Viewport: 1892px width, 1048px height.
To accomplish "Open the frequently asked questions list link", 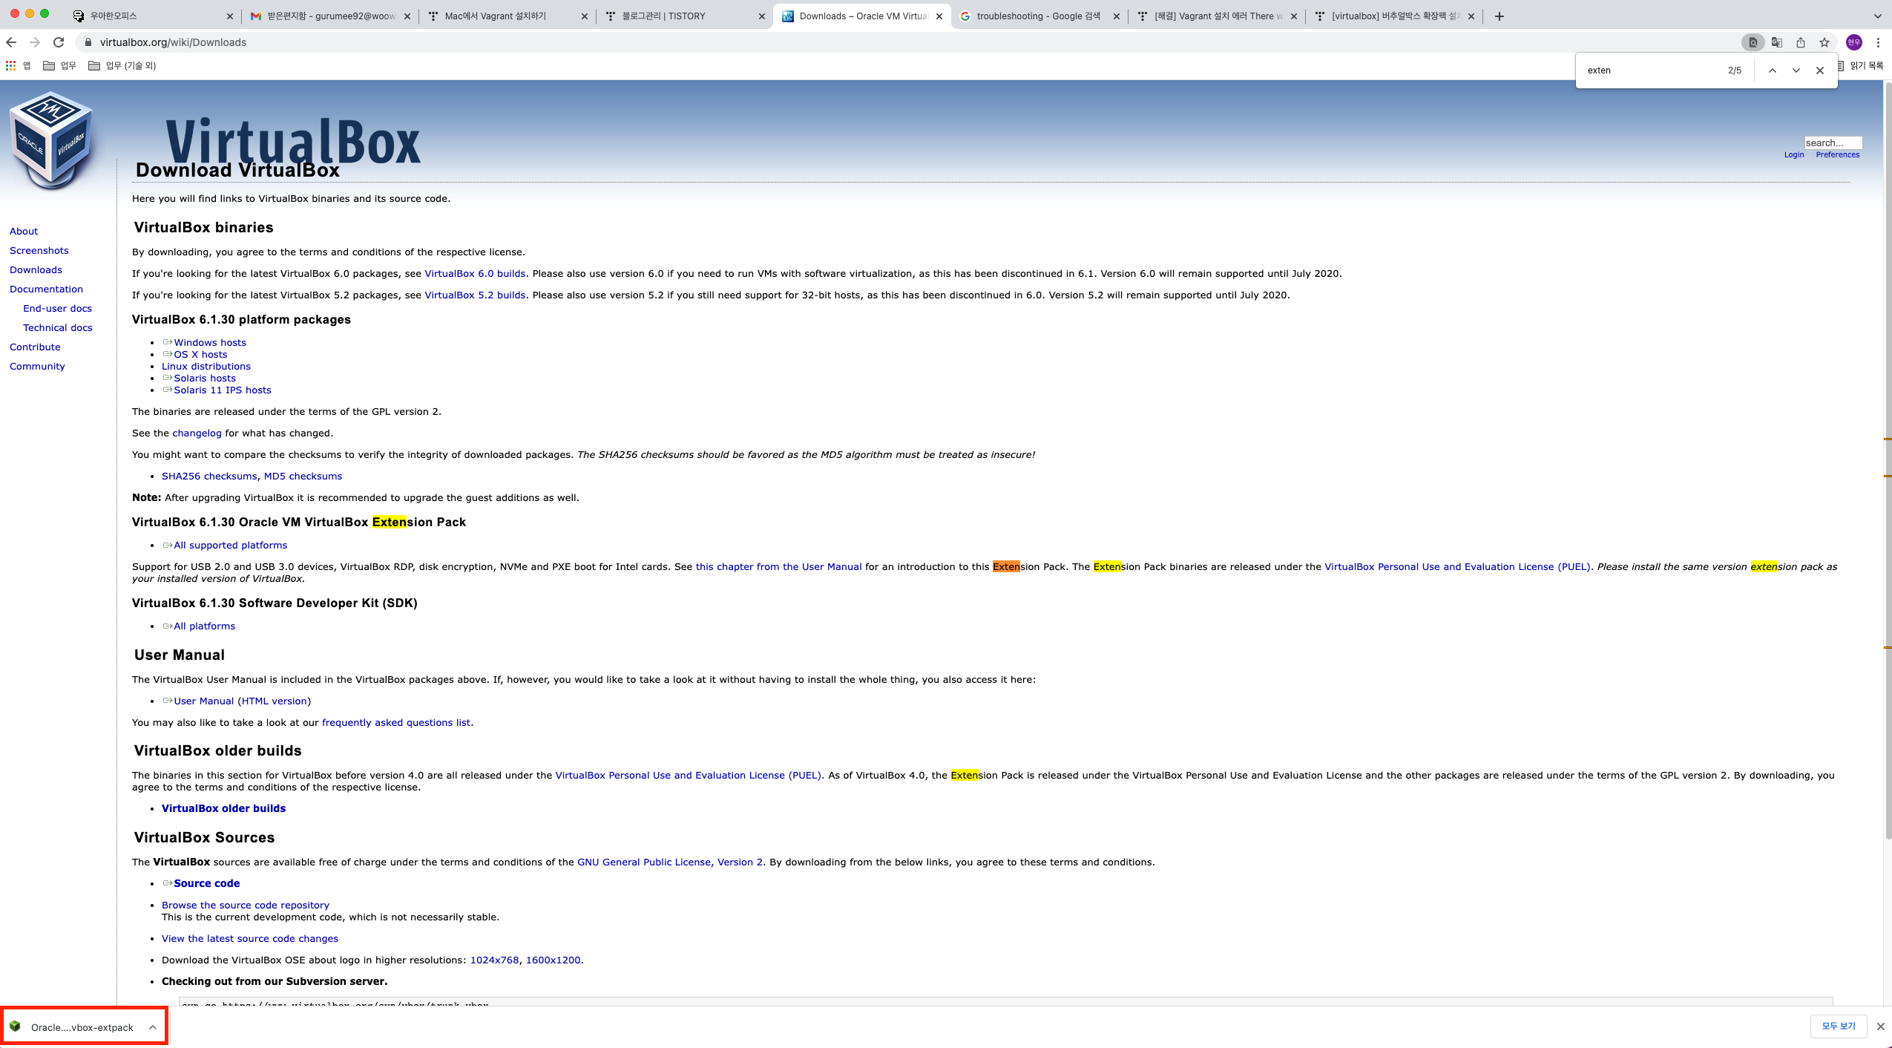I will (396, 723).
